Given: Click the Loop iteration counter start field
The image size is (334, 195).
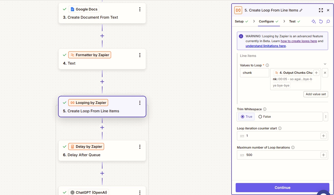Looking at the screenshot, I should (282, 136).
